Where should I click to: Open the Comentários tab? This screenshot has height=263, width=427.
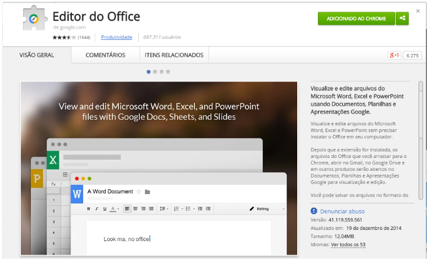click(x=106, y=55)
